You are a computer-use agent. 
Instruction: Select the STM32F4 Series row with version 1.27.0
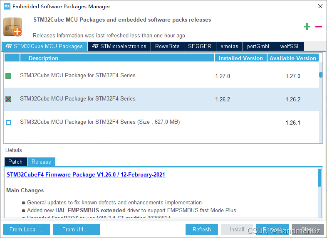click(x=161, y=76)
